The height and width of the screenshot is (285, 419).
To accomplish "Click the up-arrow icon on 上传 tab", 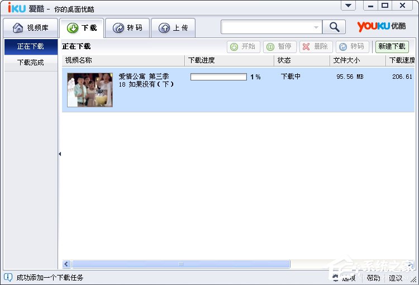I will [x=164, y=28].
